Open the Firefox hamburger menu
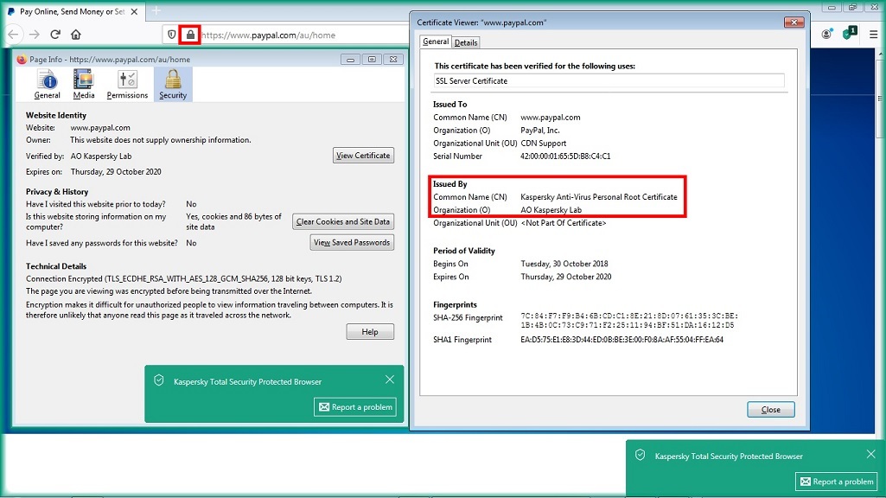This screenshot has height=498, width=886. coord(872,35)
